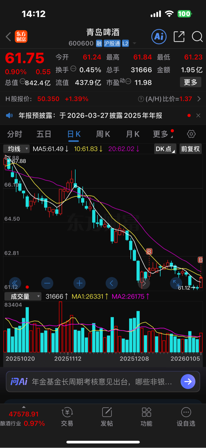Switch to 分时 tab

click(x=14, y=134)
